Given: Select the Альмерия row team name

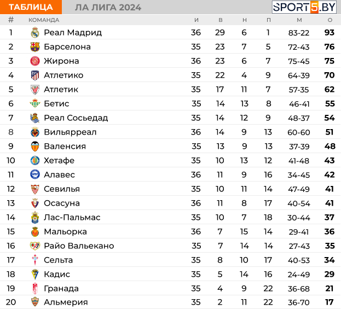Looking at the screenshot, I should coord(66,302).
